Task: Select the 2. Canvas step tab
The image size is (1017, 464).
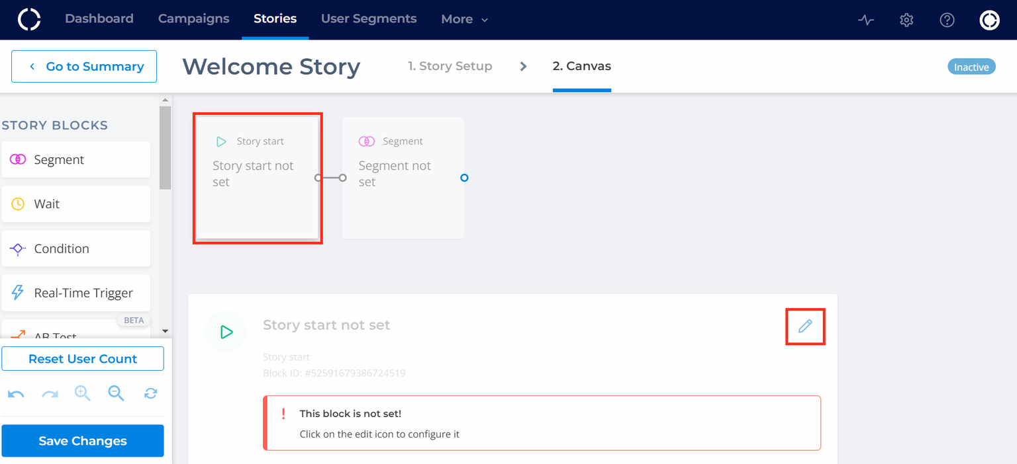Action: (x=582, y=66)
